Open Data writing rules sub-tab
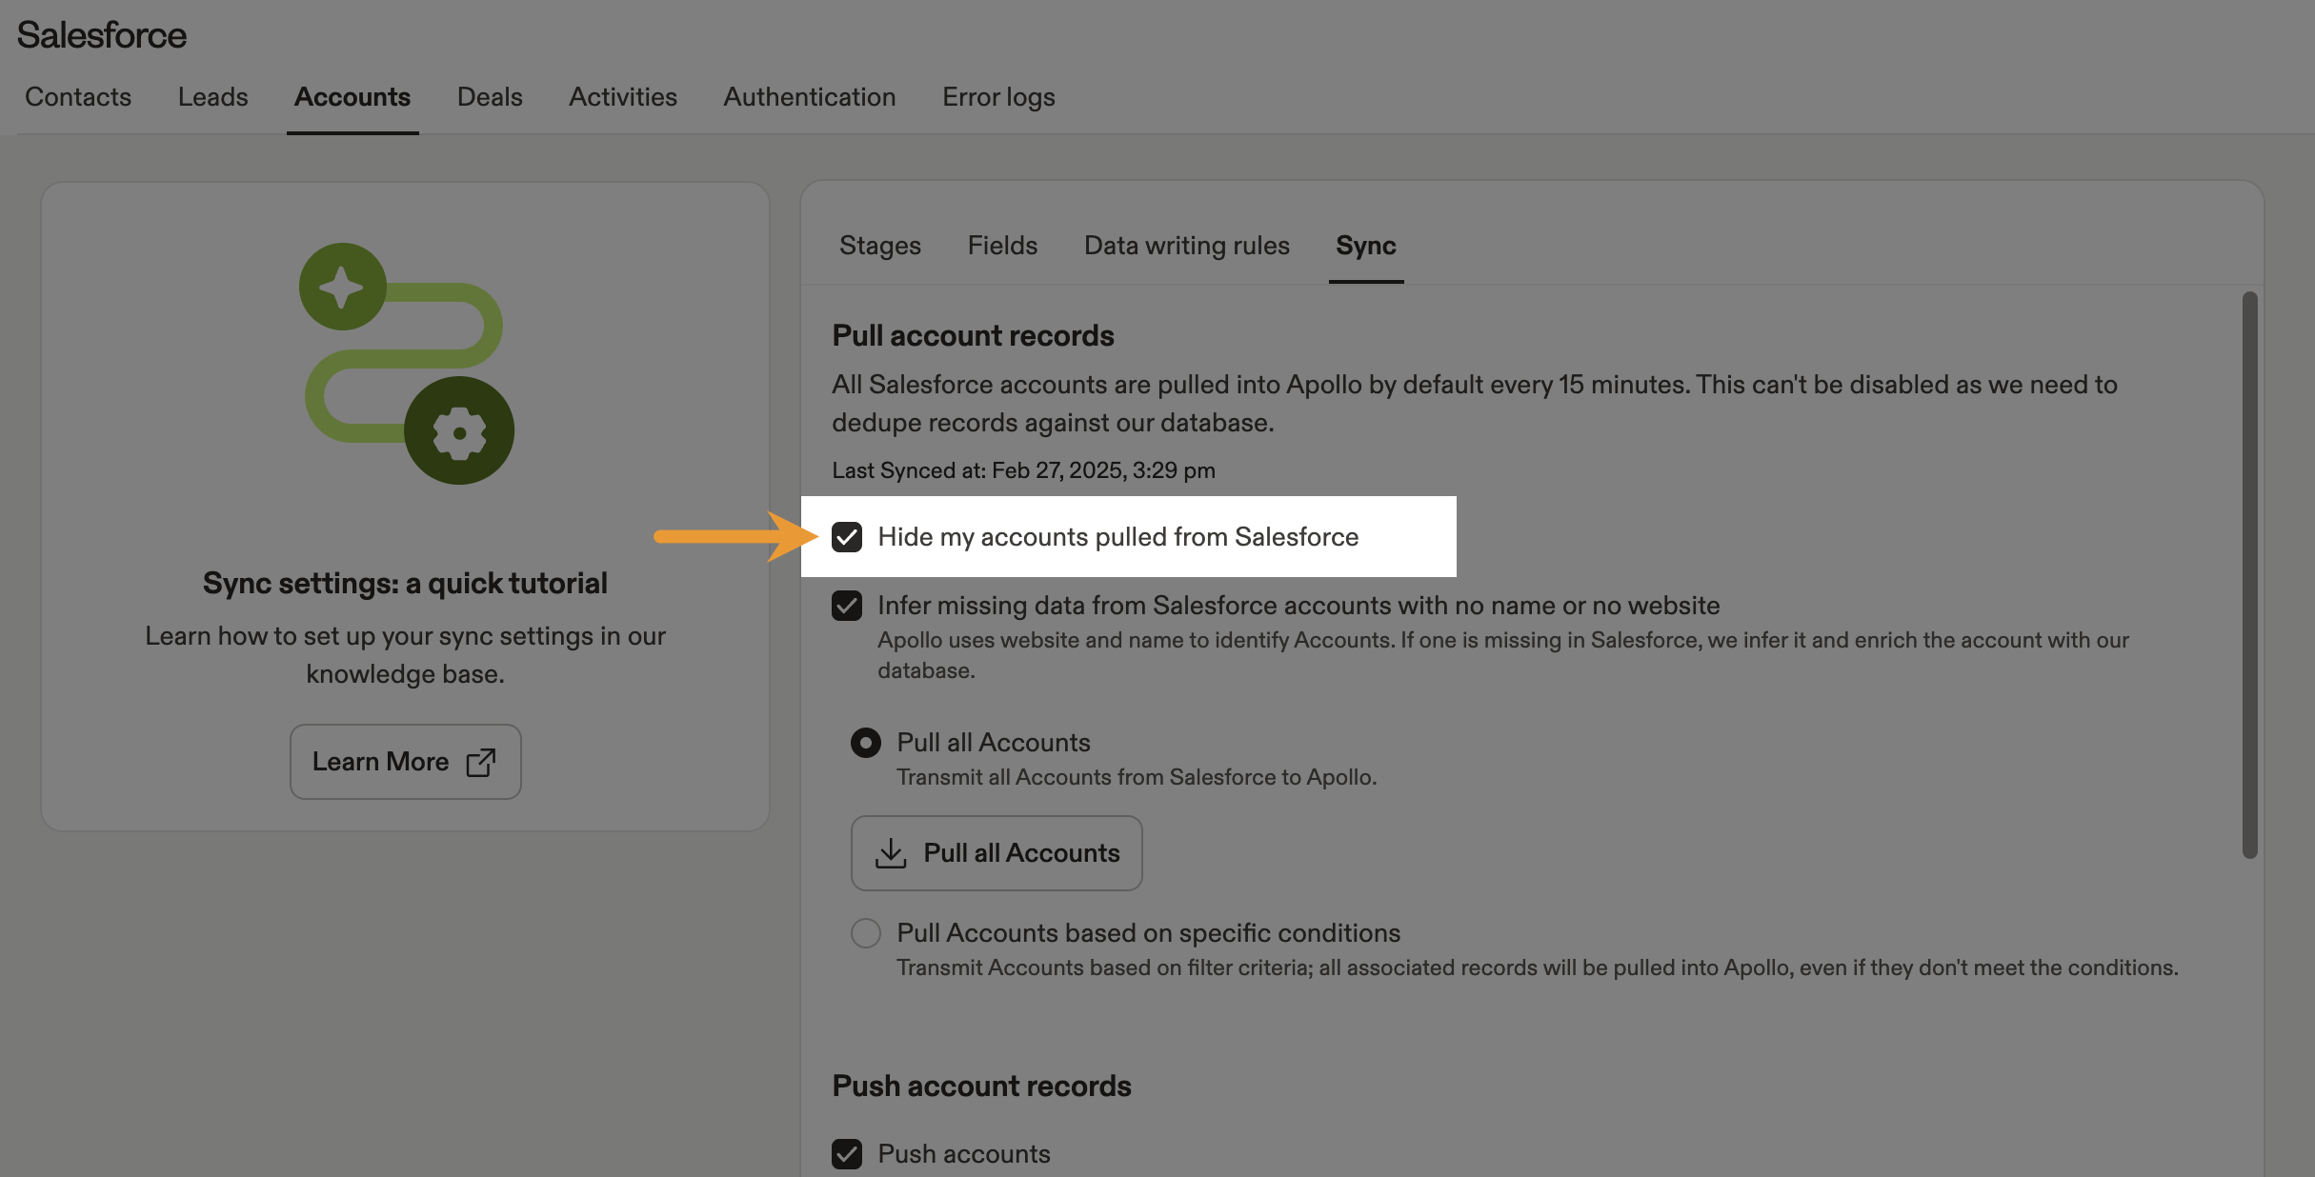 click(1187, 246)
